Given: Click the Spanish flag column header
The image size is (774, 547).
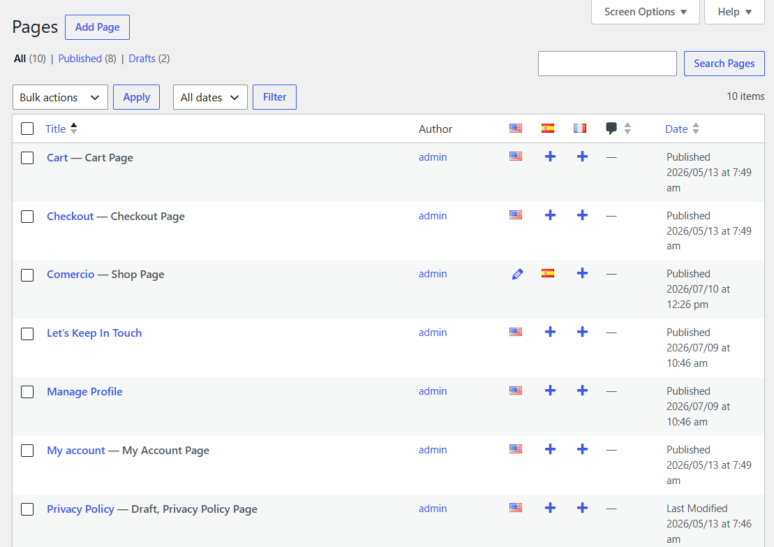Looking at the screenshot, I should (547, 129).
